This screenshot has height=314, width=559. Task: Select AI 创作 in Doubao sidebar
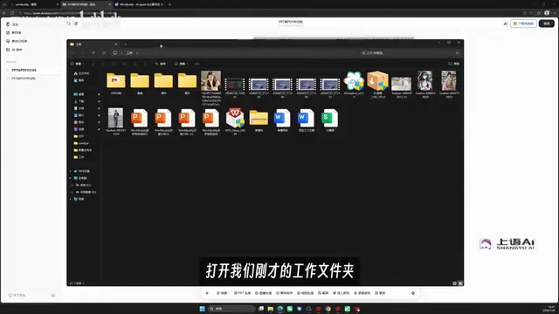pos(14,50)
